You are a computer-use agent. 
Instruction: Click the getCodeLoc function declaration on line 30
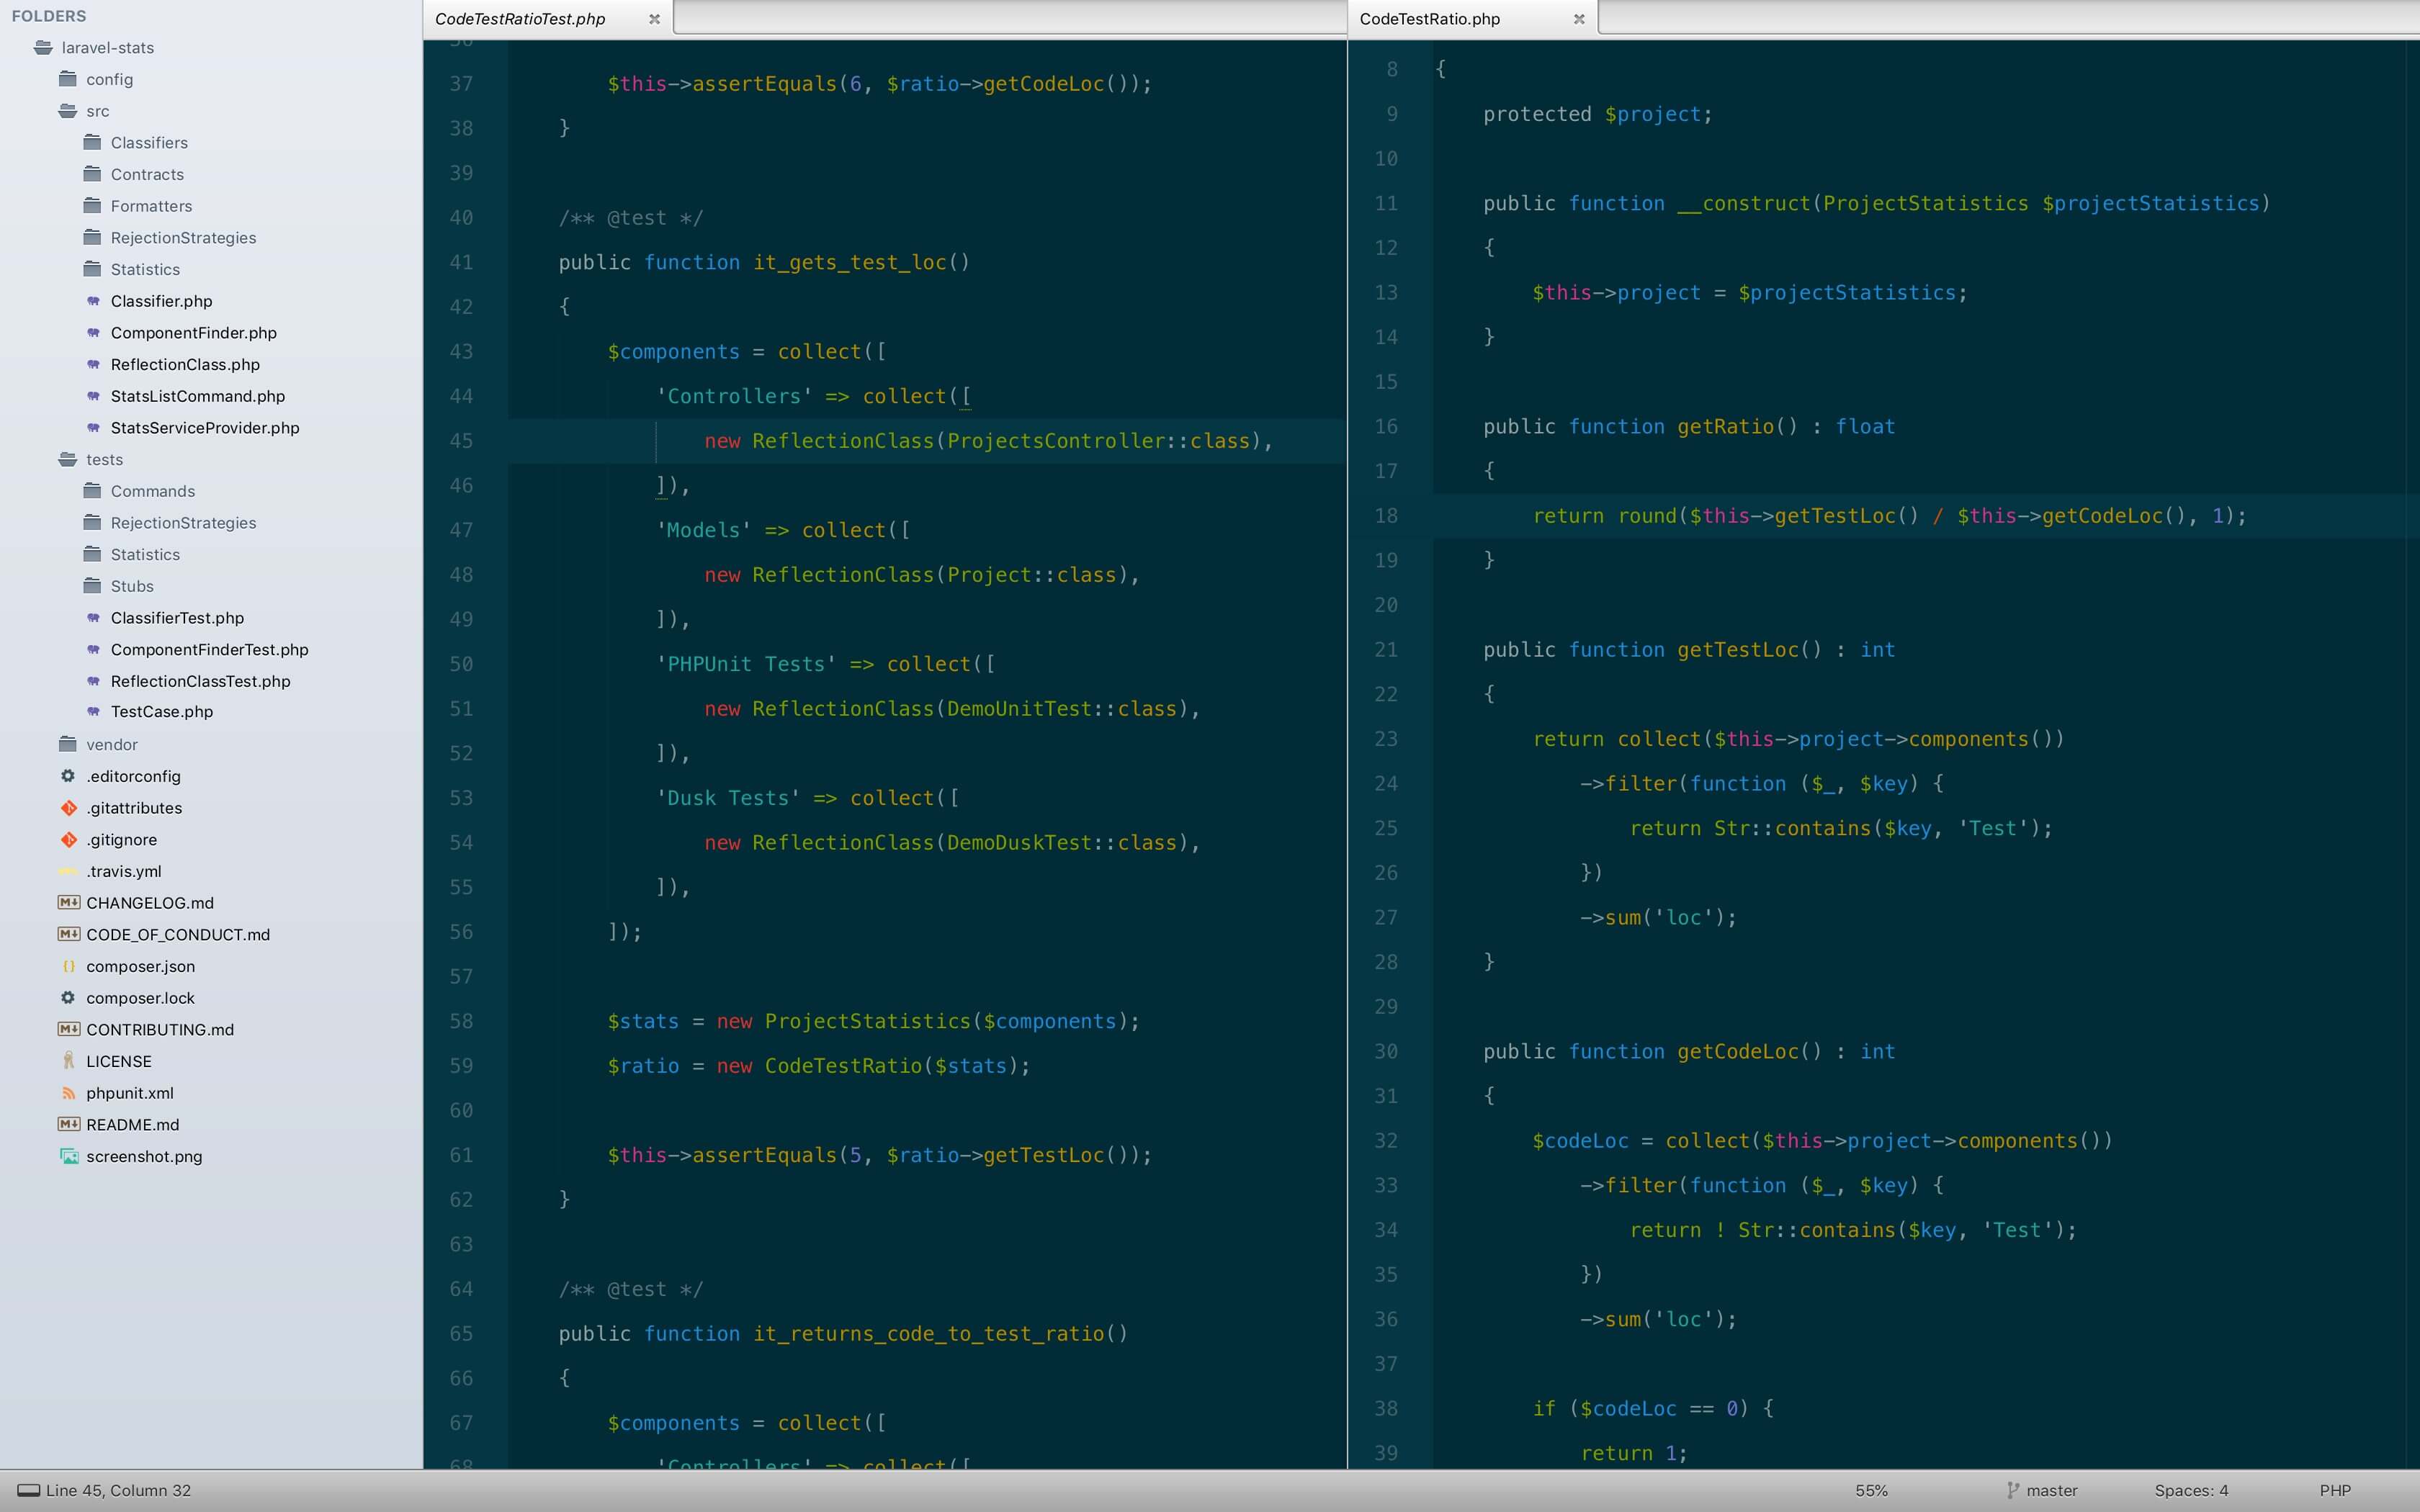tap(1738, 1052)
